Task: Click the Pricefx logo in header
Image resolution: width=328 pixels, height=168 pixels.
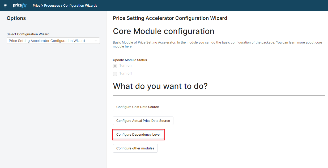Action: (x=20, y=6)
